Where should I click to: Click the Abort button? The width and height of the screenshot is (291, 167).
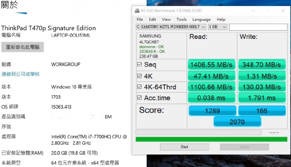[244, 147]
